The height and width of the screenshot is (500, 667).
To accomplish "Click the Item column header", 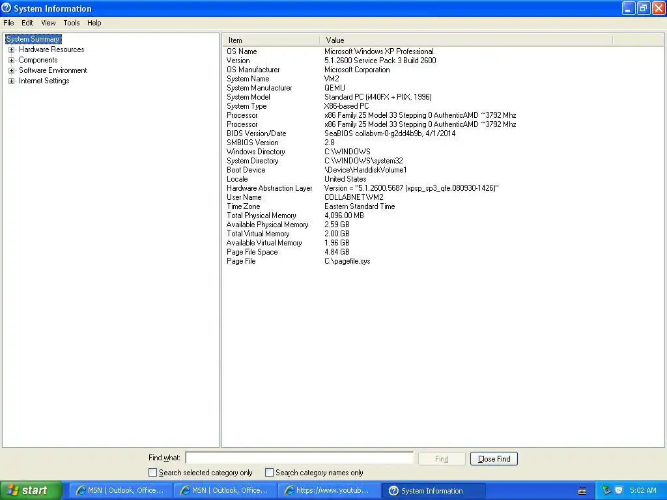I will [271, 40].
